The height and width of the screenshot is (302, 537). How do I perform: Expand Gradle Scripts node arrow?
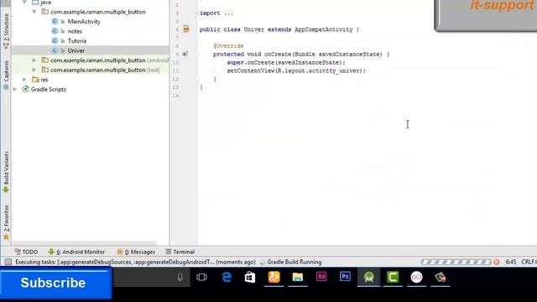(15, 89)
